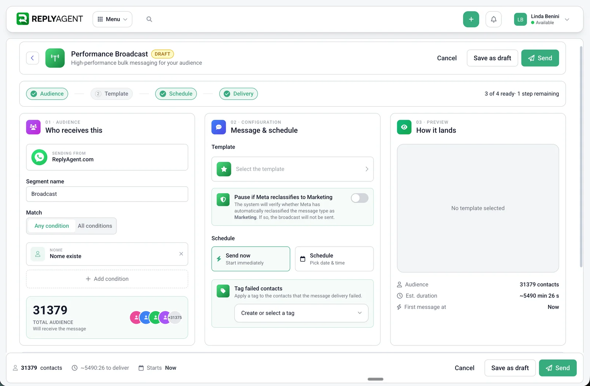This screenshot has width=590, height=386.
Task: Open the Menu dropdown
Action: [x=112, y=19]
